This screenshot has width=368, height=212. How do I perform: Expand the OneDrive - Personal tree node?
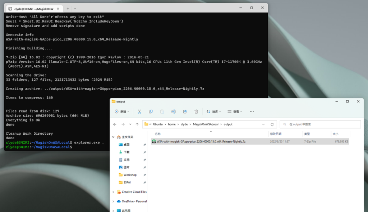tap(114, 201)
